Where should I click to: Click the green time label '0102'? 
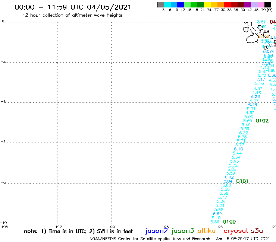(262, 121)
